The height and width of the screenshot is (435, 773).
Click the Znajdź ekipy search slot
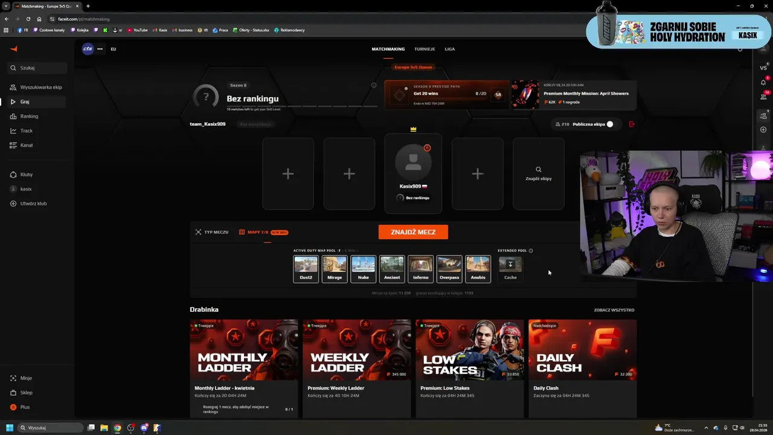(539, 174)
